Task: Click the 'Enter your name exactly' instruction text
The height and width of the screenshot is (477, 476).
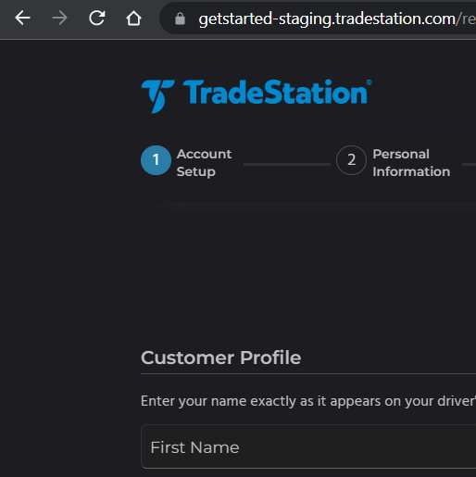Action: [308, 401]
